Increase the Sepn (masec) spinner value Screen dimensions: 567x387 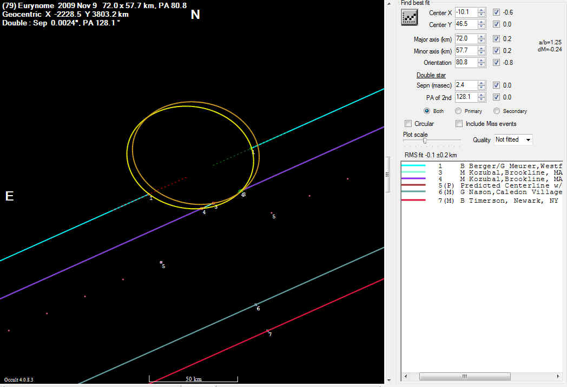click(482, 83)
